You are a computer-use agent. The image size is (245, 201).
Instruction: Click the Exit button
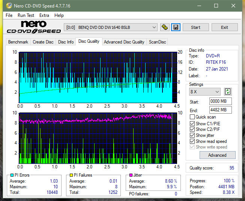[224, 27]
